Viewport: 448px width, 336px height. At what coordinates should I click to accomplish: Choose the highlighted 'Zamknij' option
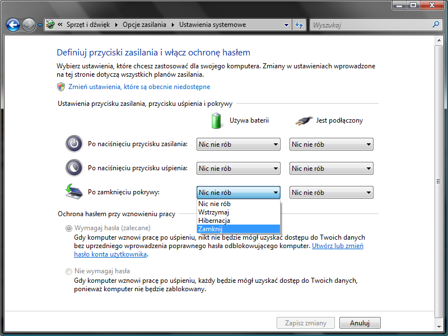(x=239, y=229)
